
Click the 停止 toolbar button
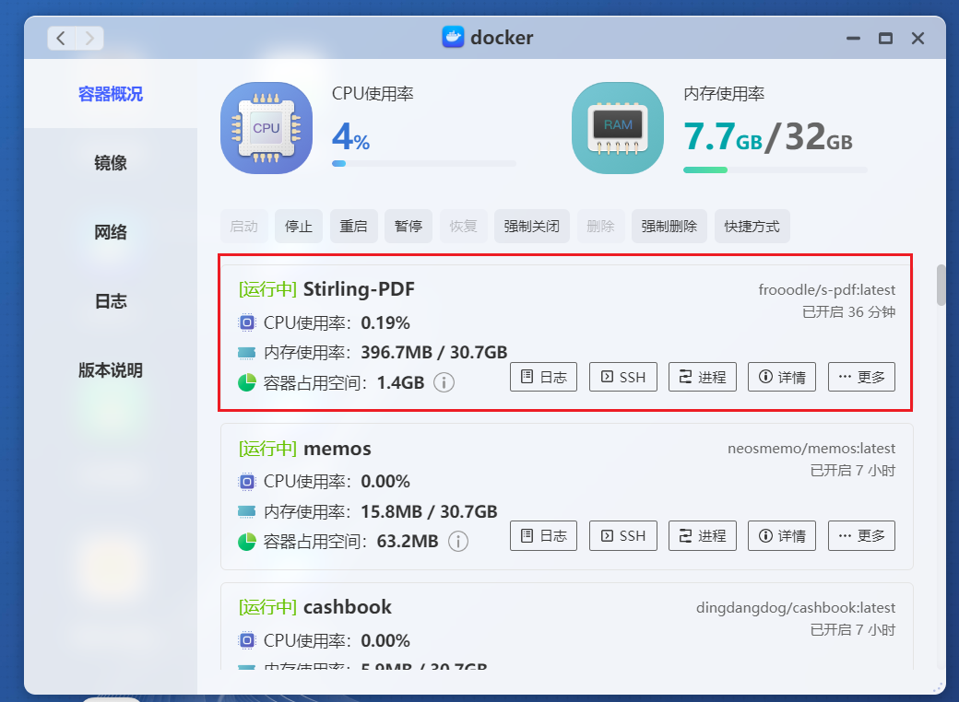(299, 226)
